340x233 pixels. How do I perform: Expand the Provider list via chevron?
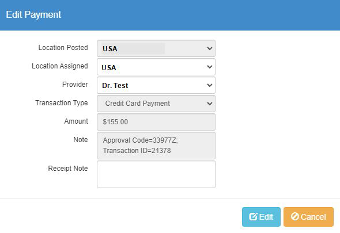[209, 85]
